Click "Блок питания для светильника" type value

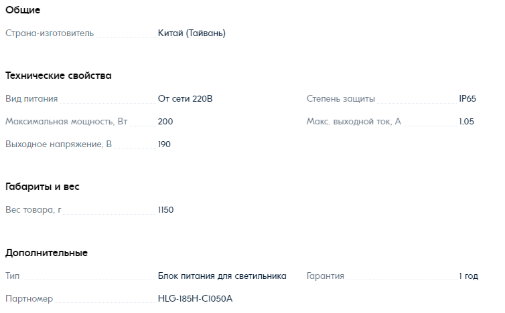(222, 276)
